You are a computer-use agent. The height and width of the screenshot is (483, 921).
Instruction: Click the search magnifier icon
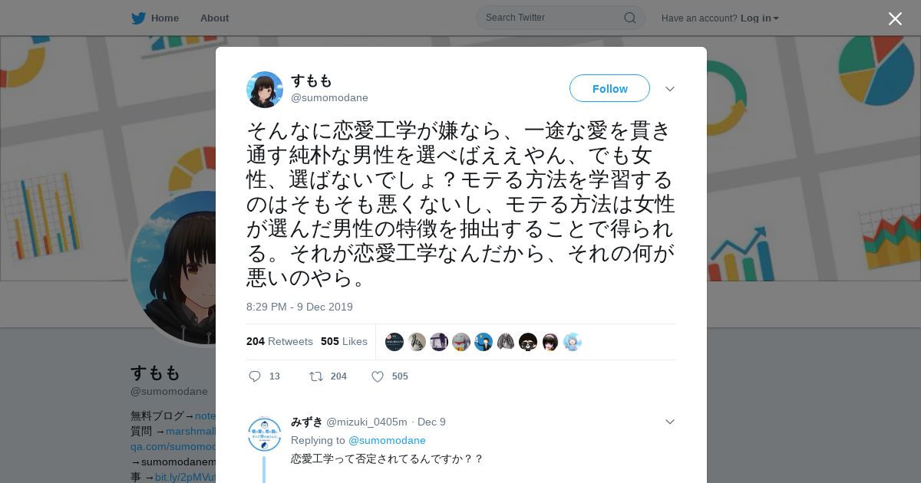tap(629, 18)
